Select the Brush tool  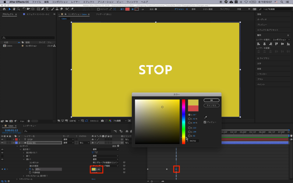(53, 9)
